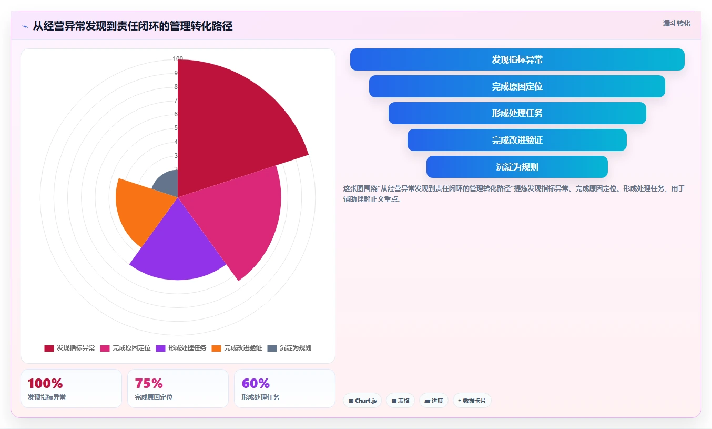Select the 完成改进验证 funnel bar
The height and width of the screenshot is (429, 712).
tap(517, 140)
